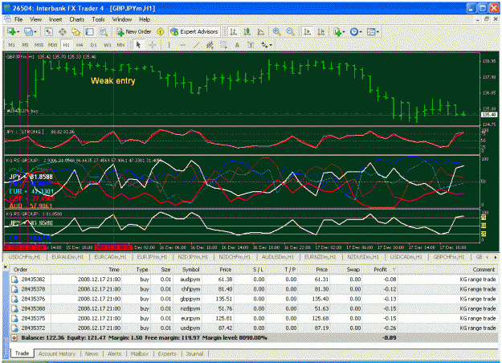Pick the Trendline drawing tool

tap(196, 45)
